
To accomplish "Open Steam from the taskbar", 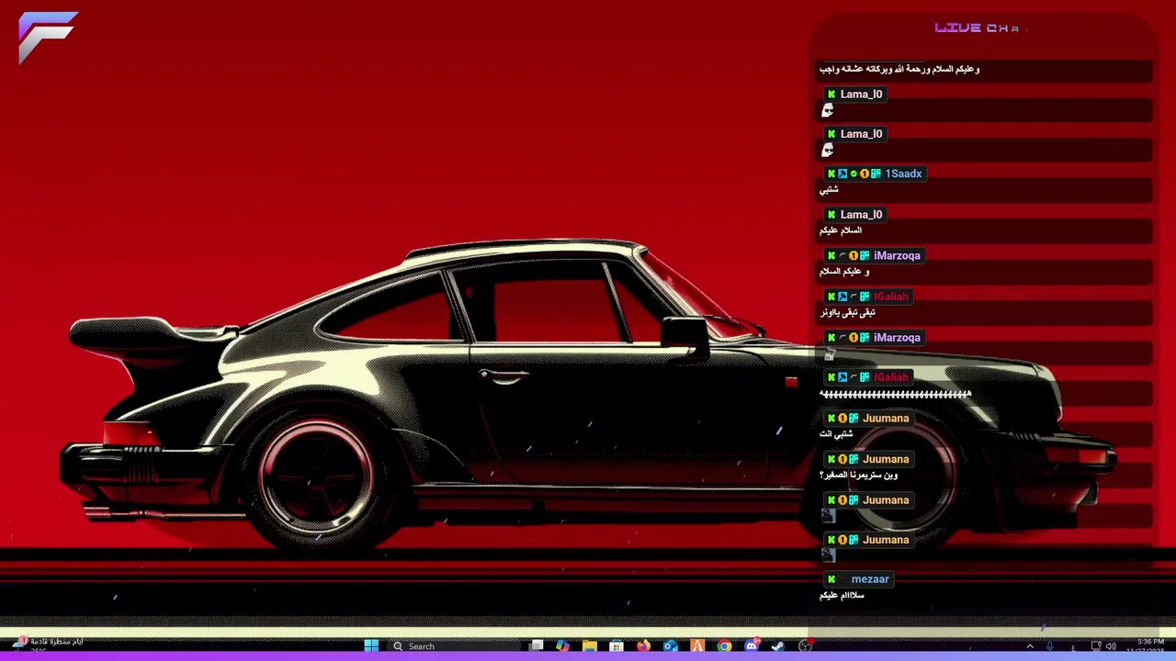I will [x=778, y=646].
